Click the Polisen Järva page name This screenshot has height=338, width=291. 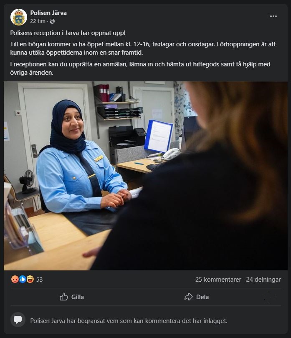point(48,13)
